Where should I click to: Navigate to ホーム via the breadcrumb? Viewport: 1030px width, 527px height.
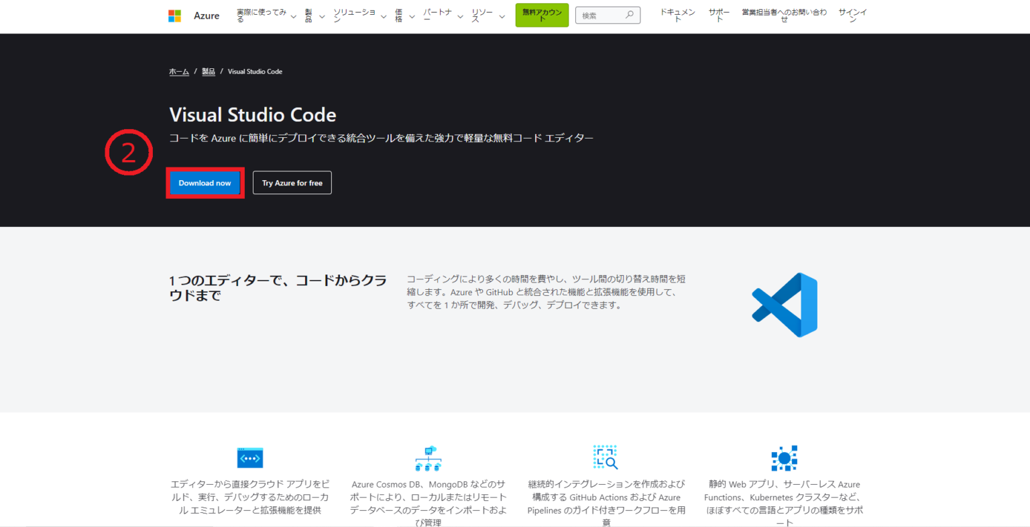pos(178,71)
